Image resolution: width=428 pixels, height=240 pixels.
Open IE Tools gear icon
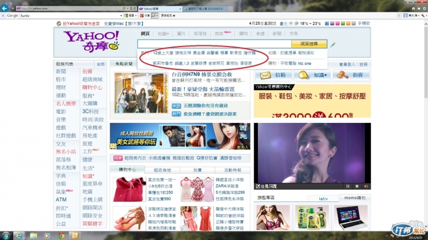coord(424,9)
